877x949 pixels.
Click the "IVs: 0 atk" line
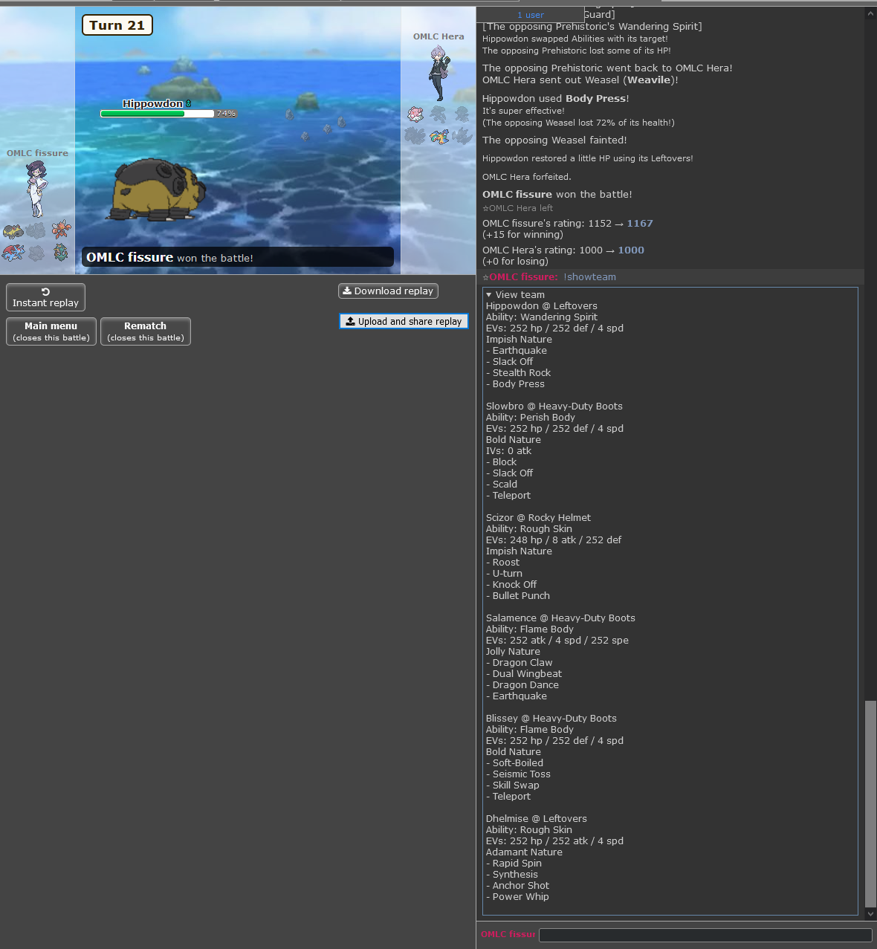tap(509, 451)
